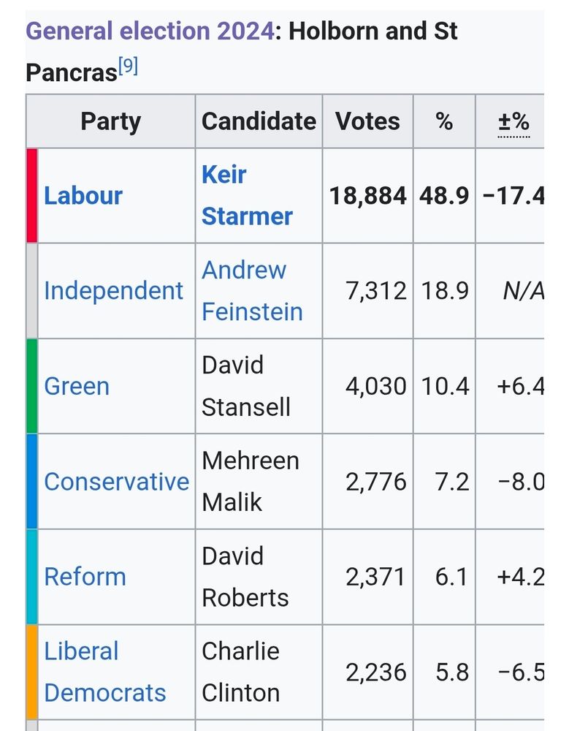Click the teal Reform color bar
Viewport: 569px width, 731px height.
tap(31, 577)
